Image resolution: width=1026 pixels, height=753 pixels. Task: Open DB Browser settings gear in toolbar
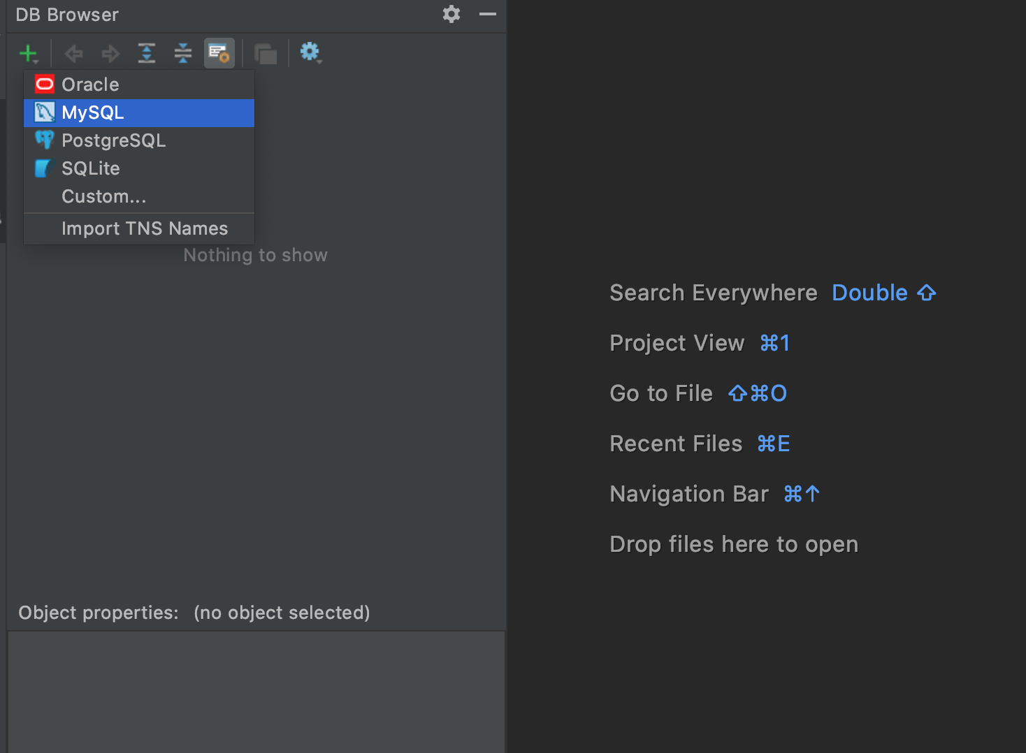310,52
